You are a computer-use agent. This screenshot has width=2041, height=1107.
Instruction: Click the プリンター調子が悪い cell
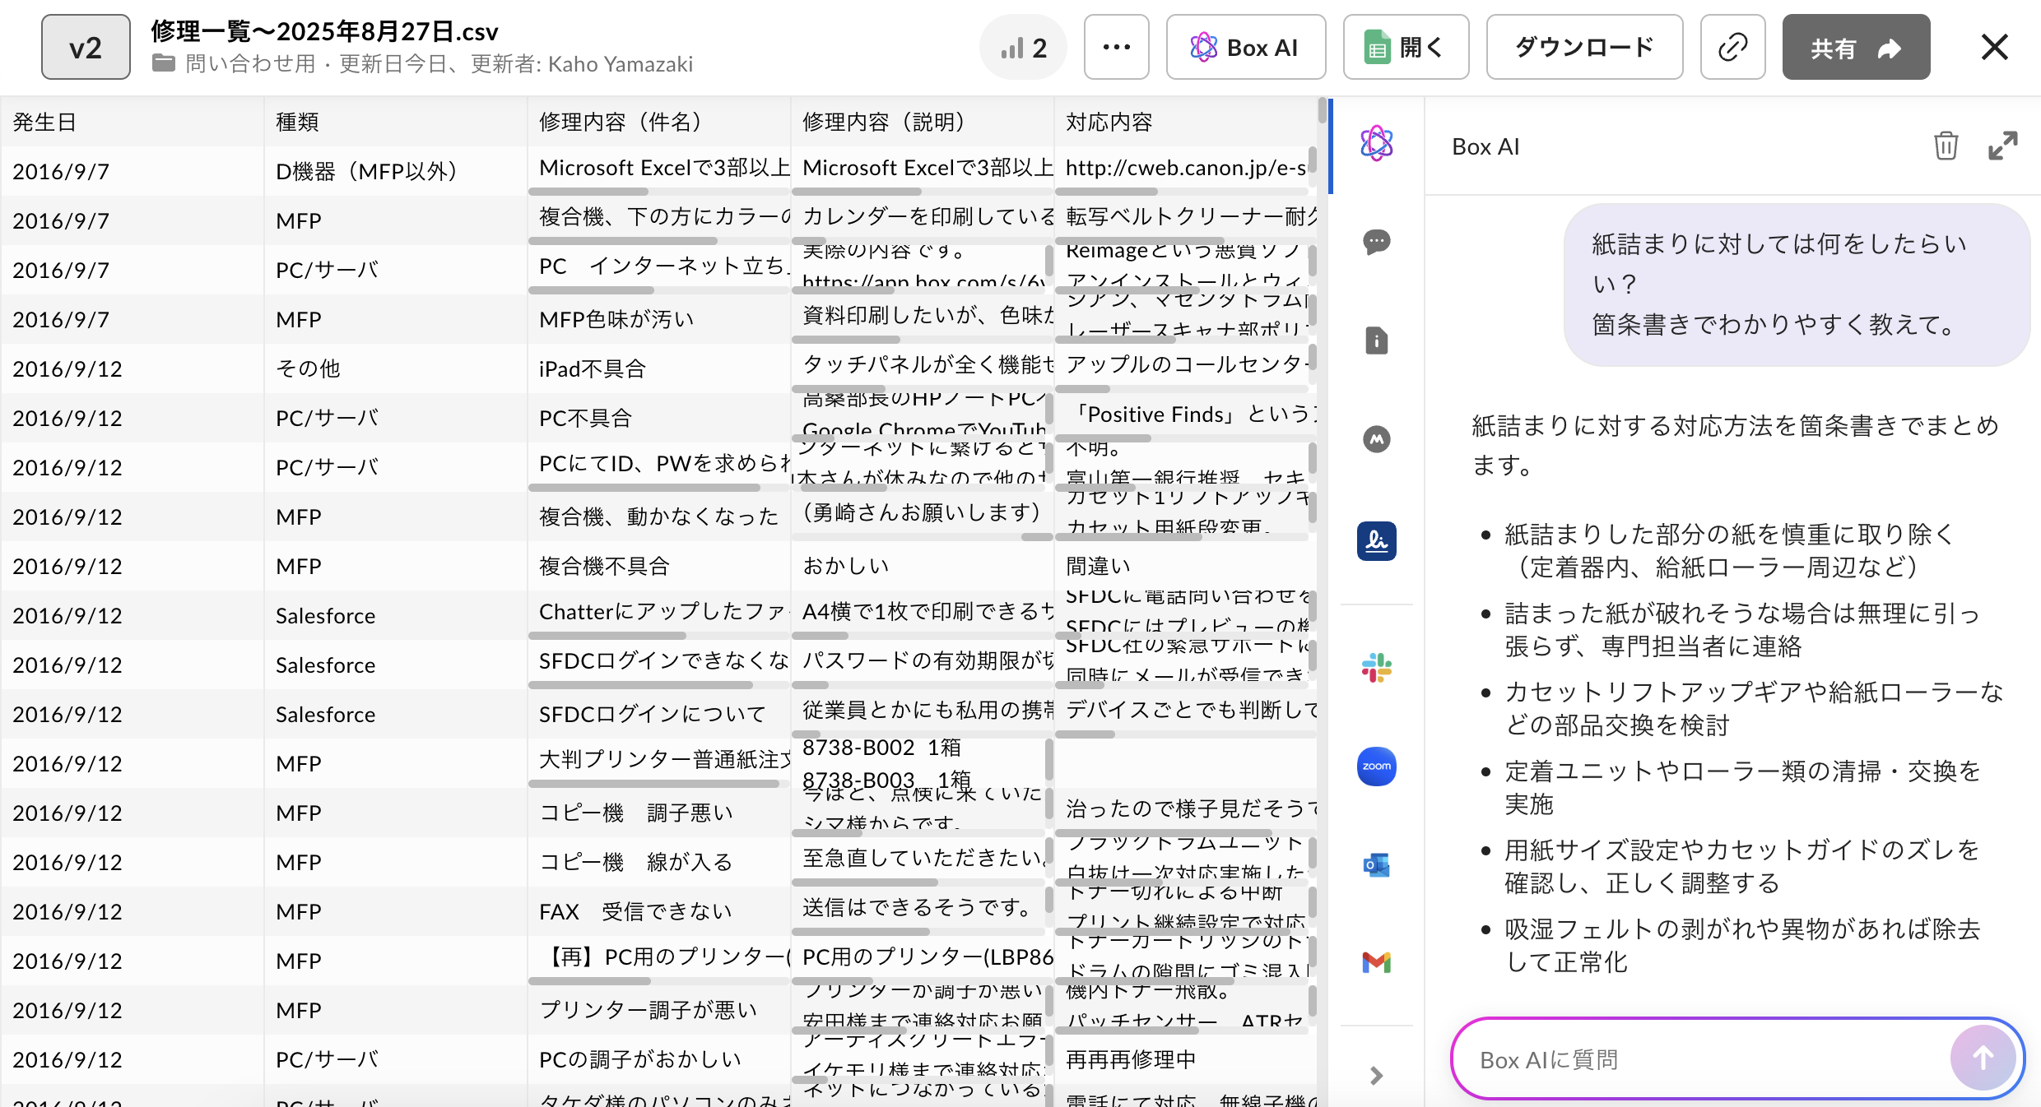coord(658,1010)
